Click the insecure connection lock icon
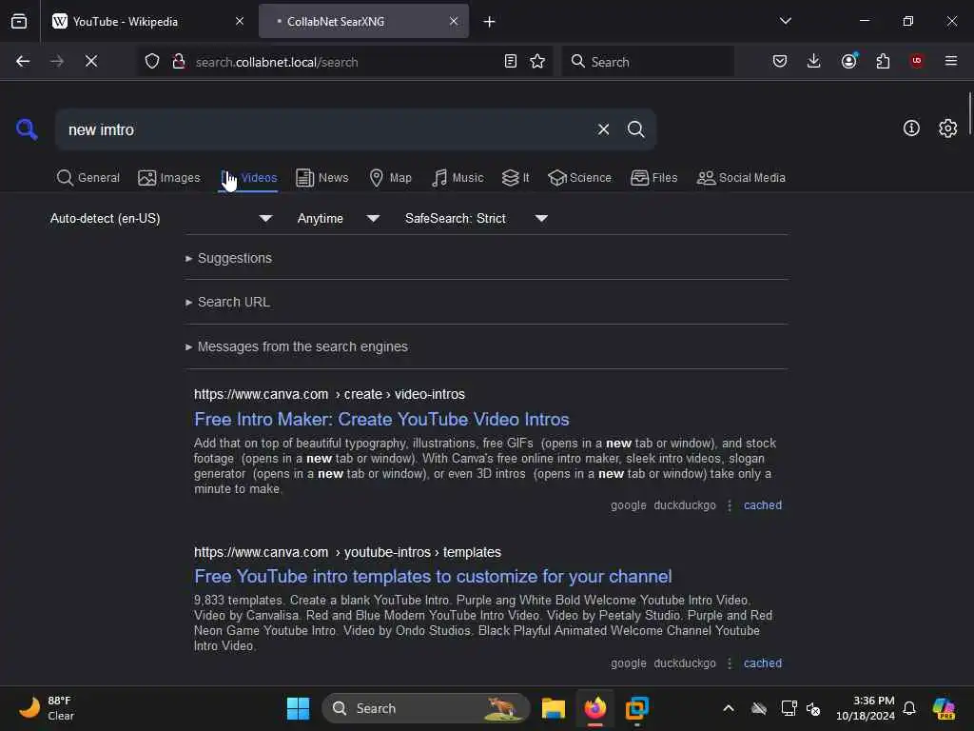Image resolution: width=974 pixels, height=731 pixels. point(178,62)
